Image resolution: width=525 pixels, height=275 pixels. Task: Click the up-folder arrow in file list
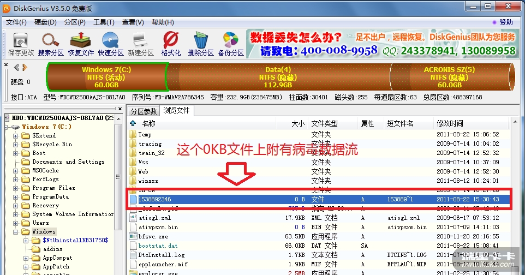133,123
